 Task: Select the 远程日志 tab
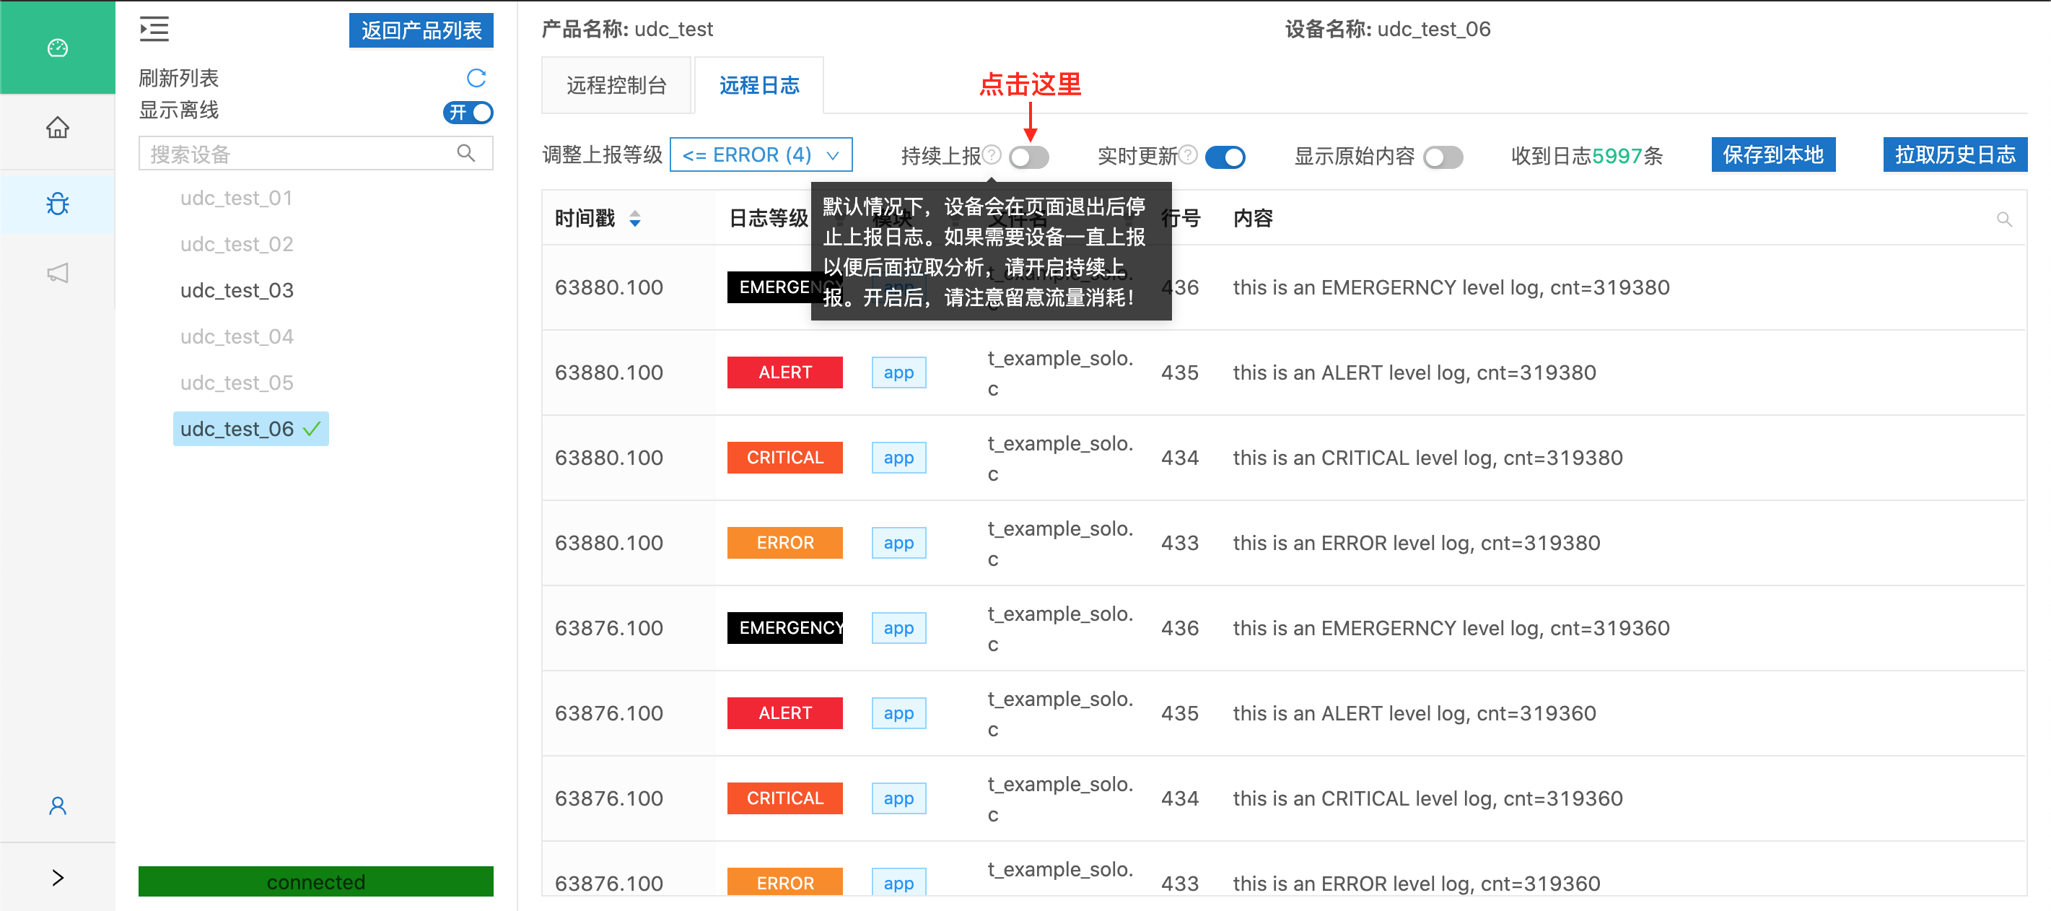(758, 85)
